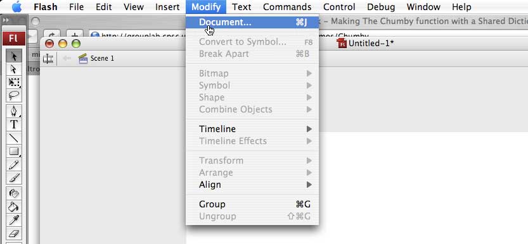
Task: Select the Paint Bucket tool
Action: pos(14,207)
